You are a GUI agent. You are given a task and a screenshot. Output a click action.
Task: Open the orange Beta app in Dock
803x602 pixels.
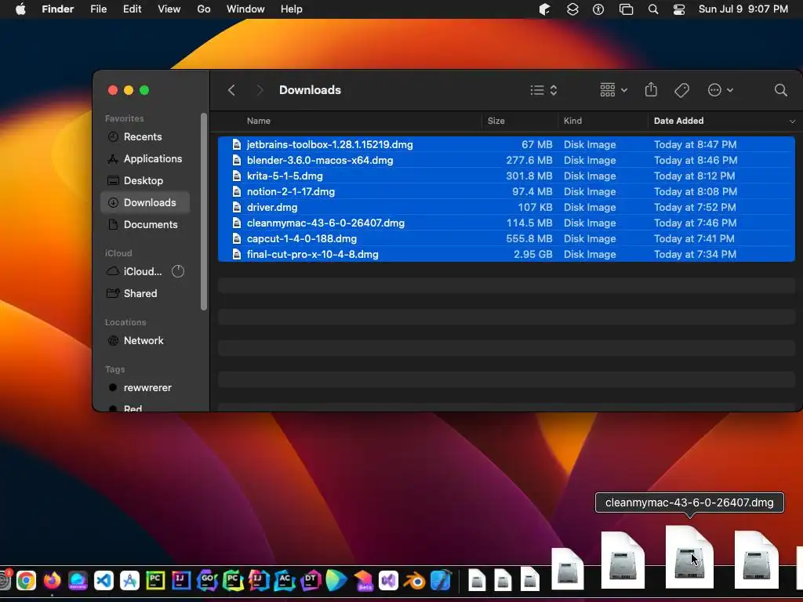pyautogui.click(x=362, y=581)
